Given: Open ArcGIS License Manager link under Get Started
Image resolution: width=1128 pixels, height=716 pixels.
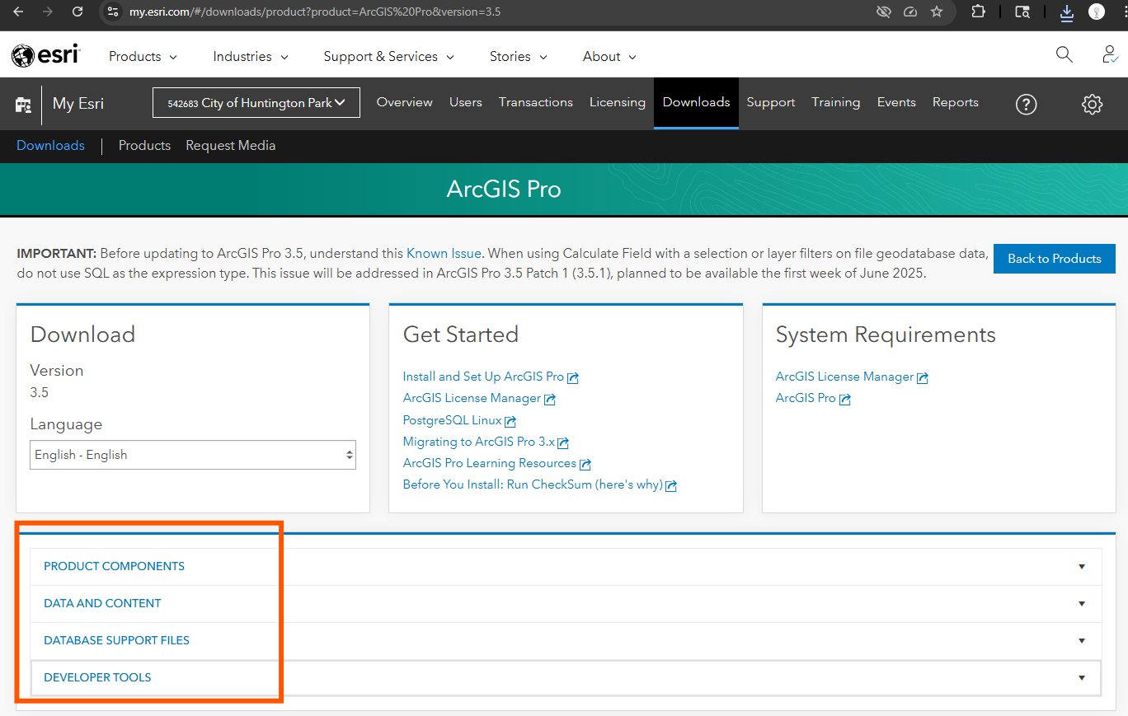Looking at the screenshot, I should pyautogui.click(x=472, y=398).
